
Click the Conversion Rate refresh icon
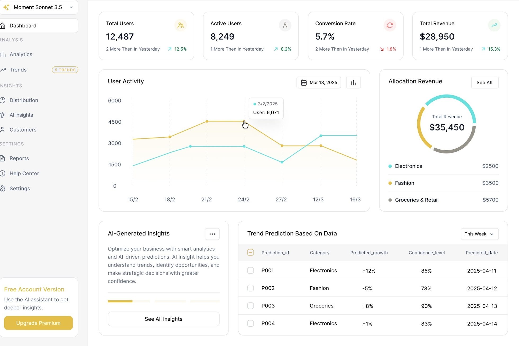click(x=390, y=25)
